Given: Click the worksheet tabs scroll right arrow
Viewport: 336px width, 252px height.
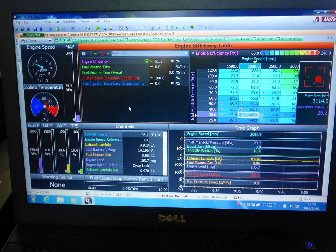Looking at the screenshot, I should [x=332, y=38].
